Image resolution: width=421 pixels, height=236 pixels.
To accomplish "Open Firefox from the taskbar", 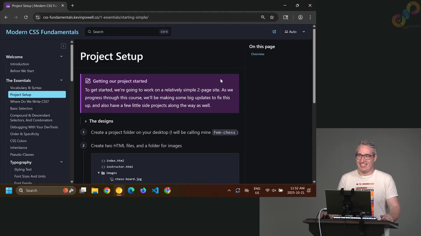I will pyautogui.click(x=143, y=190).
